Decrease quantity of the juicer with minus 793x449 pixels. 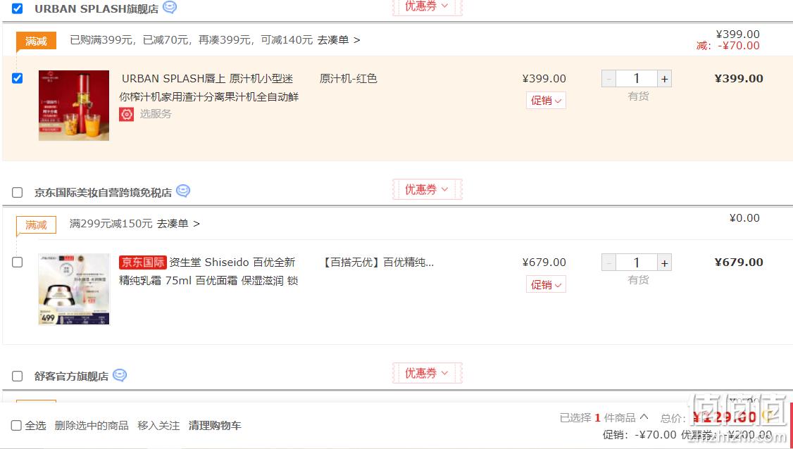tap(609, 79)
